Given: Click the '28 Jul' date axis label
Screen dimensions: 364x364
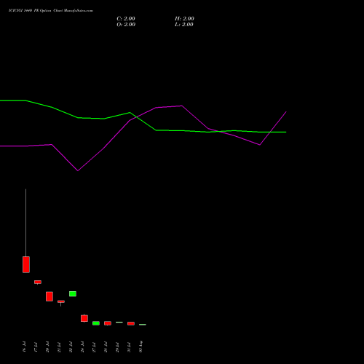Looking at the screenshot, I should [106, 347].
